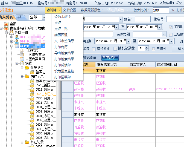The image size is (184, 147).
Task: Toggle the 出院时 checkbox
Action: 171,27
